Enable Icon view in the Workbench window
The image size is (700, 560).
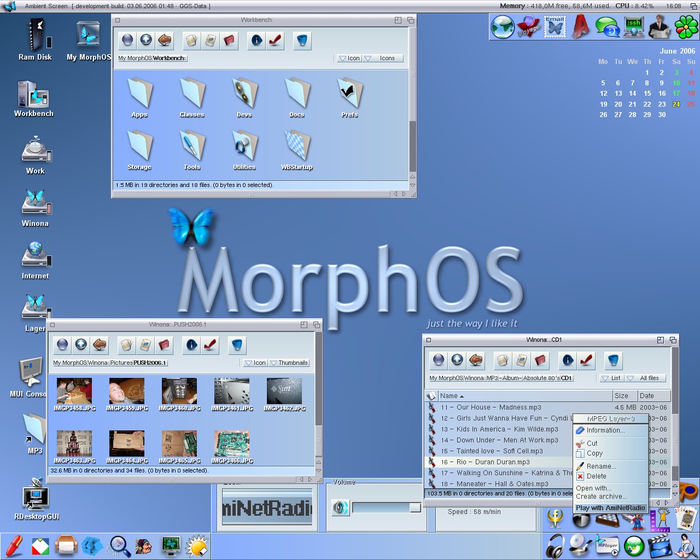click(349, 58)
